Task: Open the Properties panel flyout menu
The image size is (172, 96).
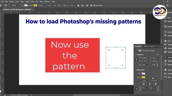Action: click(x=161, y=46)
